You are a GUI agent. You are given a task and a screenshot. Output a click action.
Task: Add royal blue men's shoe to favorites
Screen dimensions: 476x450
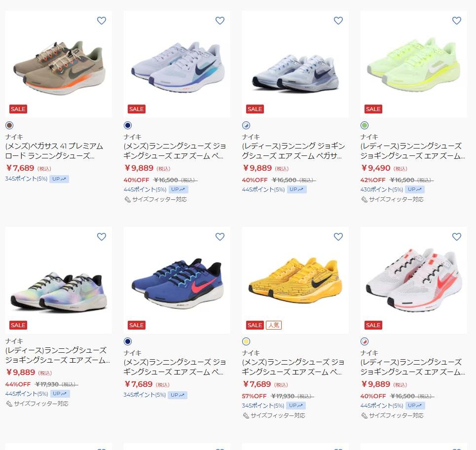(x=220, y=236)
